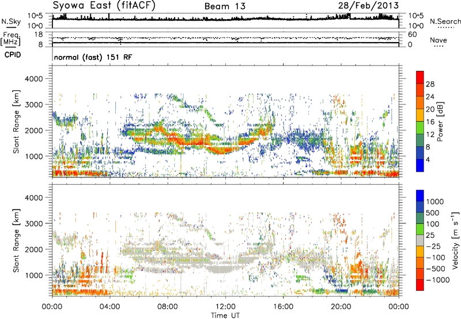461x319 pixels.
Task: Click the '60' tick on the Nave axis
Action: 412,35
